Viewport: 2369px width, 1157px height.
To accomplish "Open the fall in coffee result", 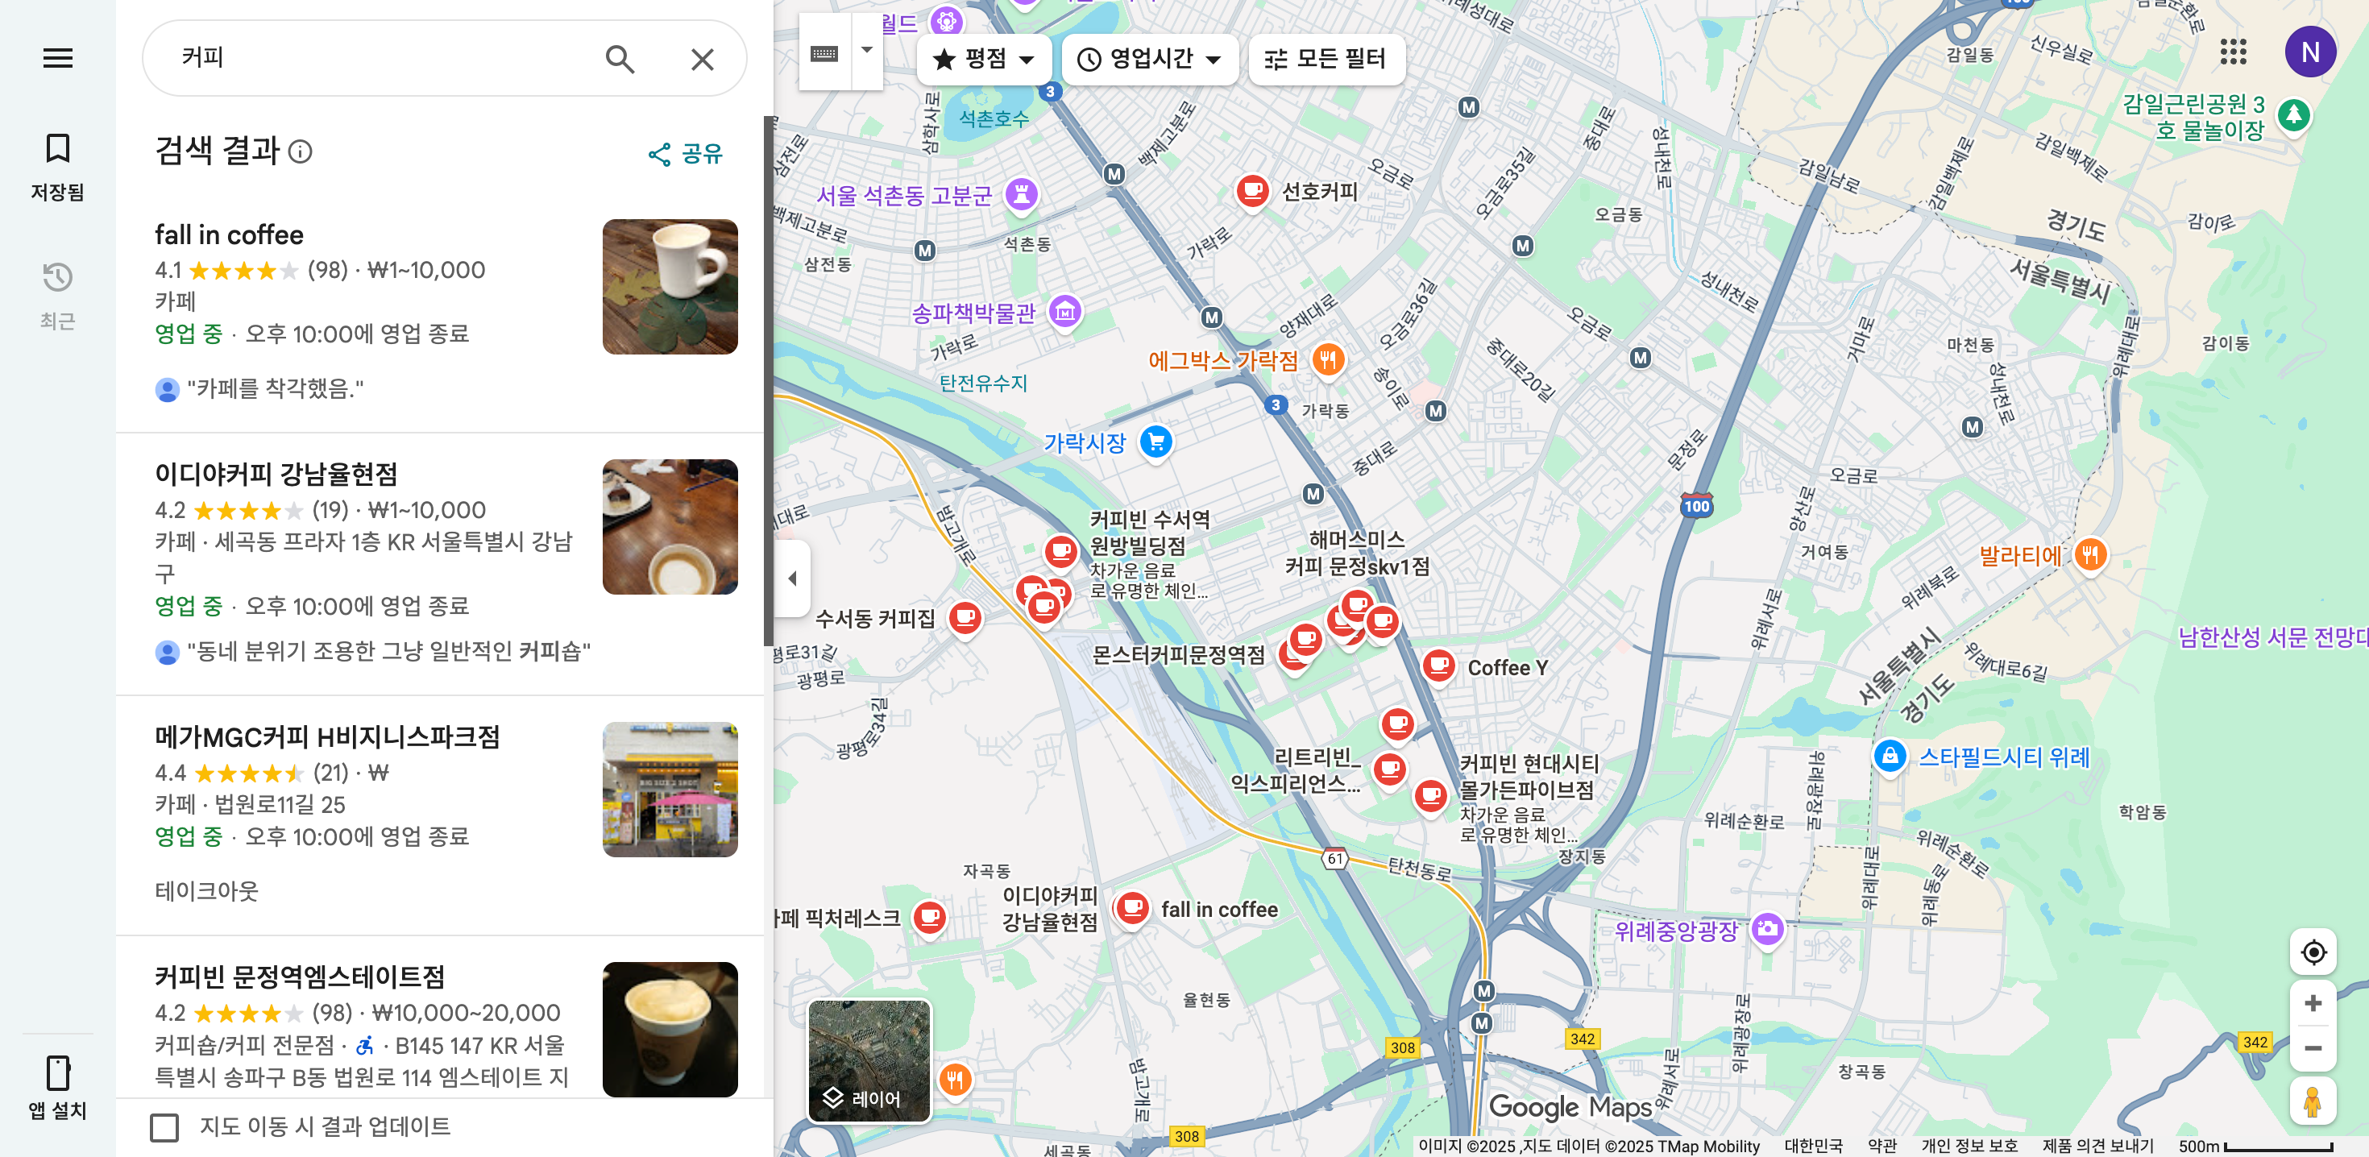I will [x=440, y=313].
